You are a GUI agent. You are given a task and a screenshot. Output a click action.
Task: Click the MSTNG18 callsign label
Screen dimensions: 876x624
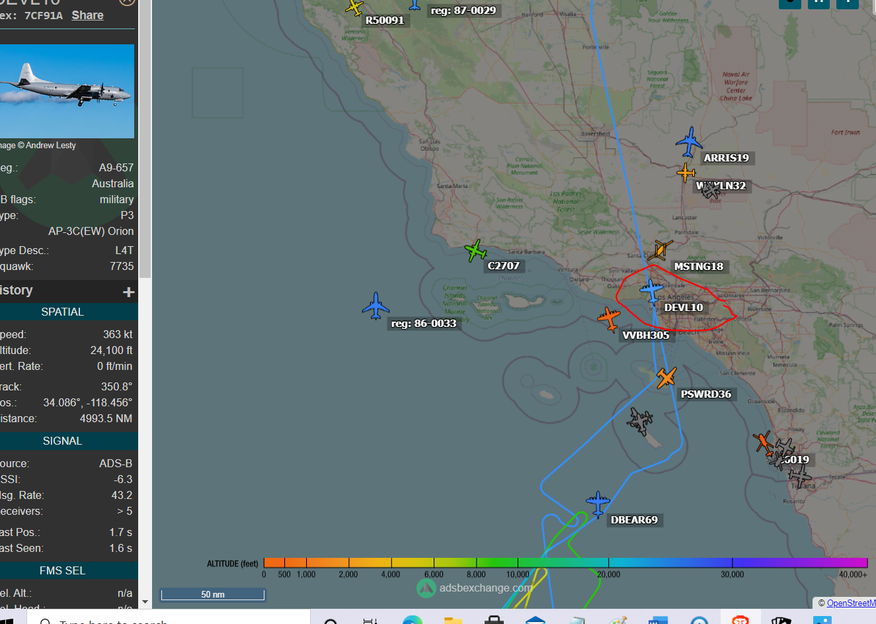[698, 267]
